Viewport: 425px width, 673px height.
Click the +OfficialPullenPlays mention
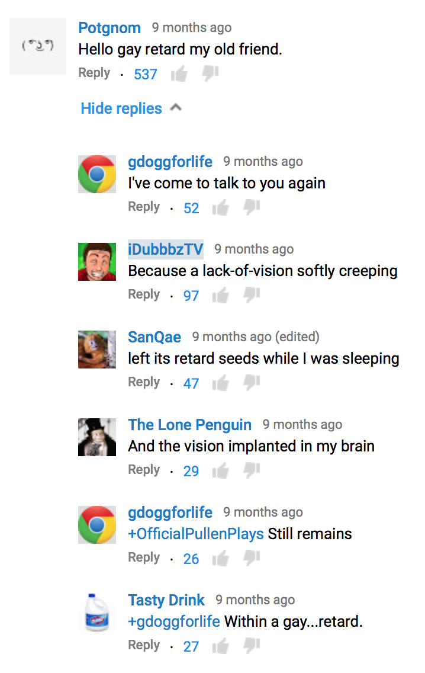tap(196, 534)
